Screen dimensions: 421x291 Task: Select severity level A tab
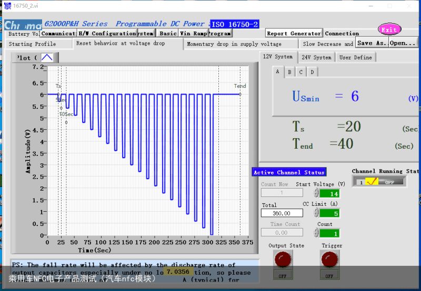point(278,71)
